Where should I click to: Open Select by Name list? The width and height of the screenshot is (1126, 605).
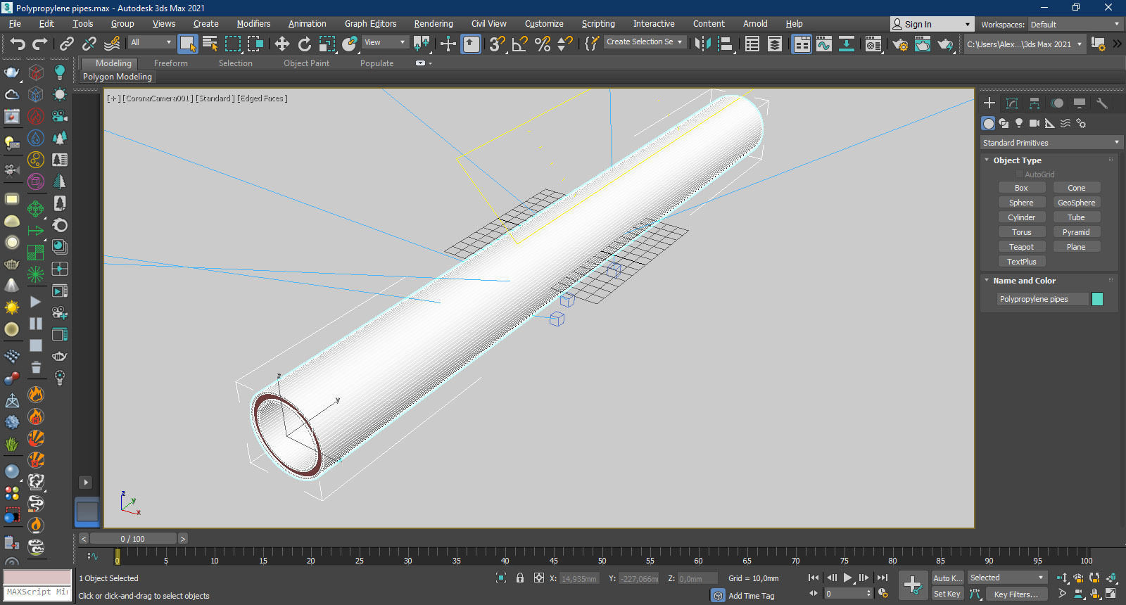coord(210,44)
